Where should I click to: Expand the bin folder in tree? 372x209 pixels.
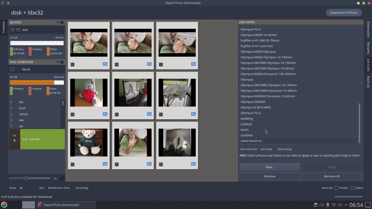[x=11, y=102]
